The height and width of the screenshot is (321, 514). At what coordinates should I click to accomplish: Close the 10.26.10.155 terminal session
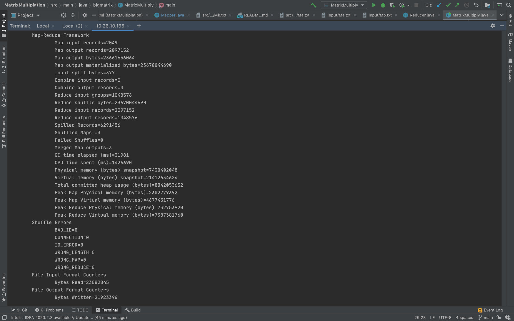128,26
